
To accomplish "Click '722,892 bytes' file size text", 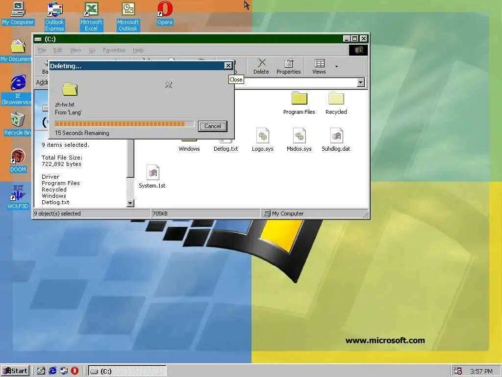I will click(61, 164).
